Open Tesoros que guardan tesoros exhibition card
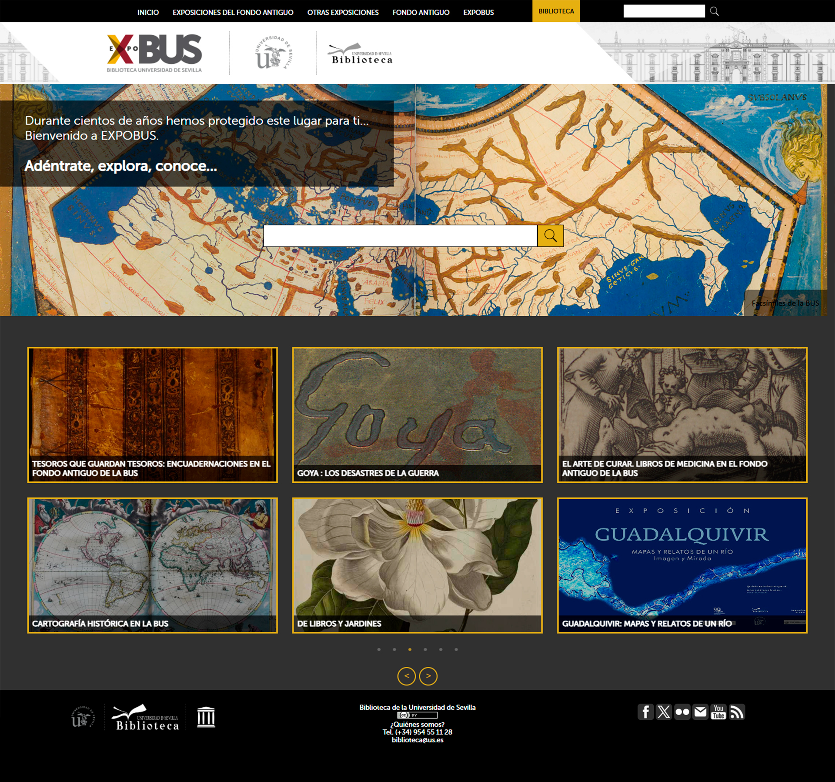Screen dimensions: 835x782 (x=152, y=414)
